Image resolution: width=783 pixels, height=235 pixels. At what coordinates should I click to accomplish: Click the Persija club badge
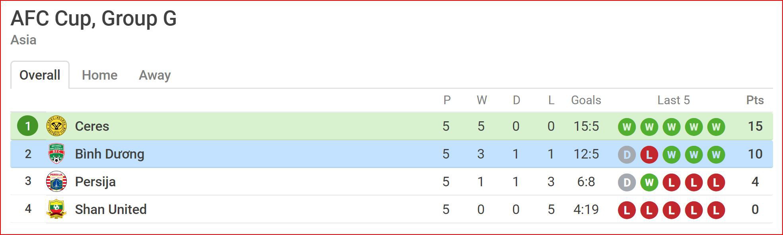56,182
